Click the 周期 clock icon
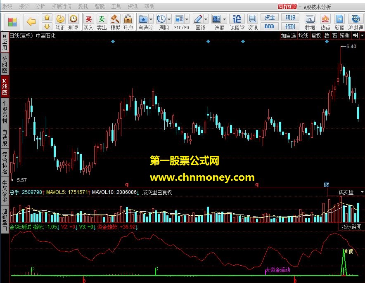Image resolution: width=365 pixels, height=283 pixels. (161, 19)
